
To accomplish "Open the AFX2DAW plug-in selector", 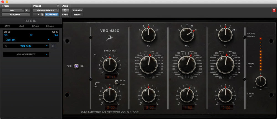I will coord(16,15).
